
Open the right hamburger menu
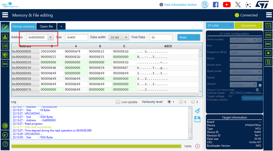pos(269,15)
